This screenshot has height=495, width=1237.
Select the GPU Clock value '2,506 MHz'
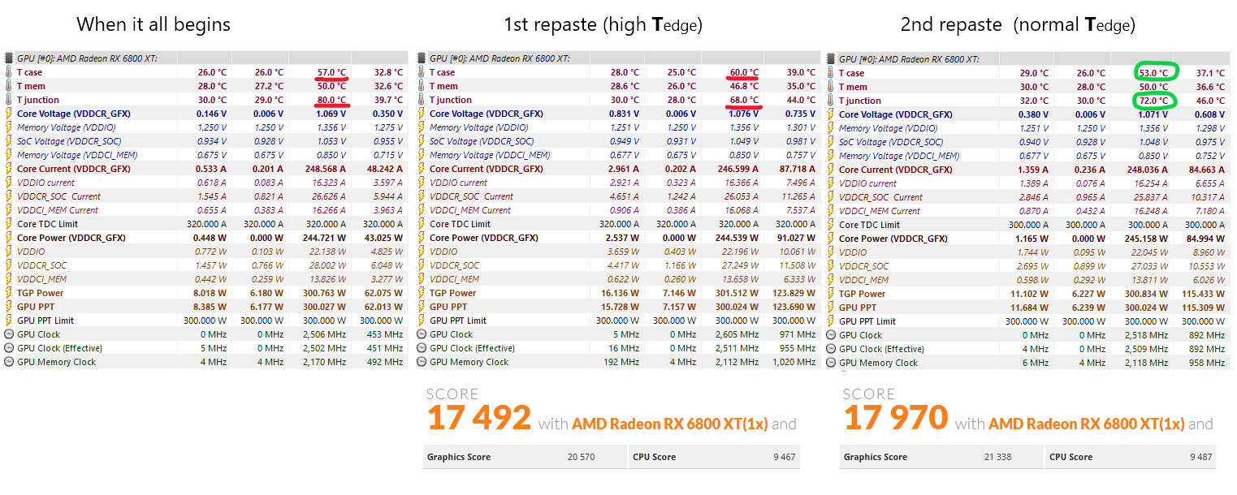325,334
